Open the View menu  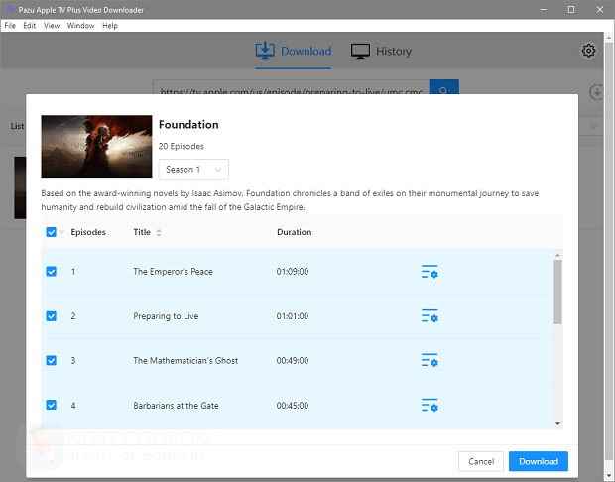pyautogui.click(x=52, y=26)
